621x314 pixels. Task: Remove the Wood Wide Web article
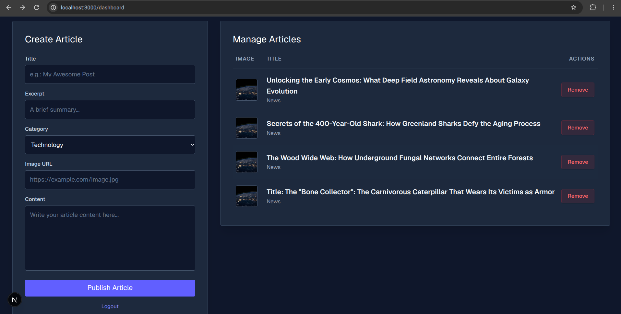click(x=578, y=162)
